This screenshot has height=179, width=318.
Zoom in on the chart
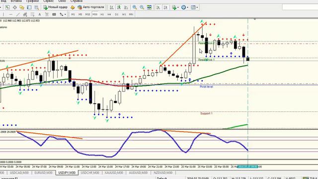click(x=135, y=7)
